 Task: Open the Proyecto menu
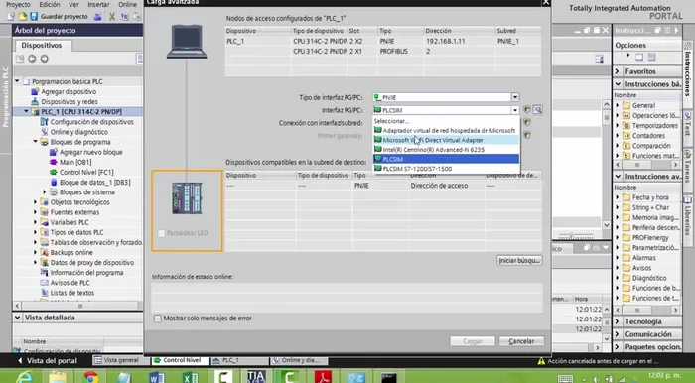18,4
